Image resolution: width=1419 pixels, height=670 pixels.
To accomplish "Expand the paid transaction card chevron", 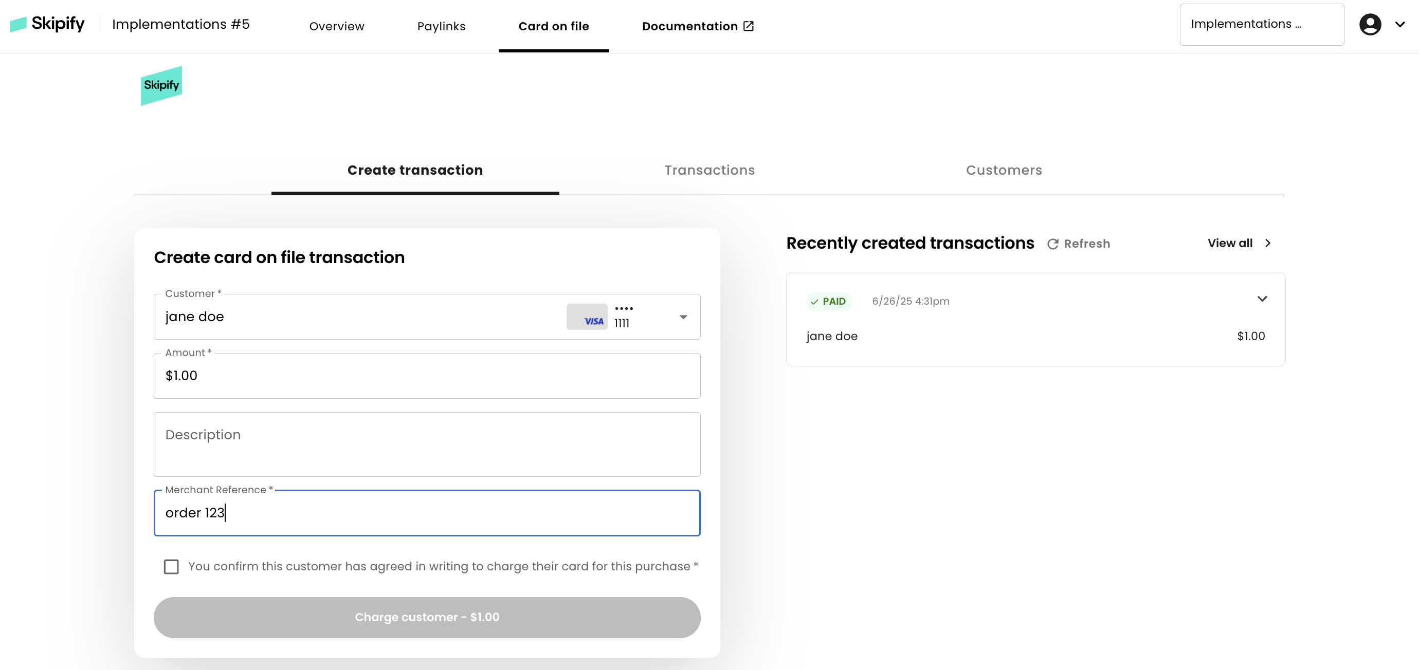I will (1262, 299).
